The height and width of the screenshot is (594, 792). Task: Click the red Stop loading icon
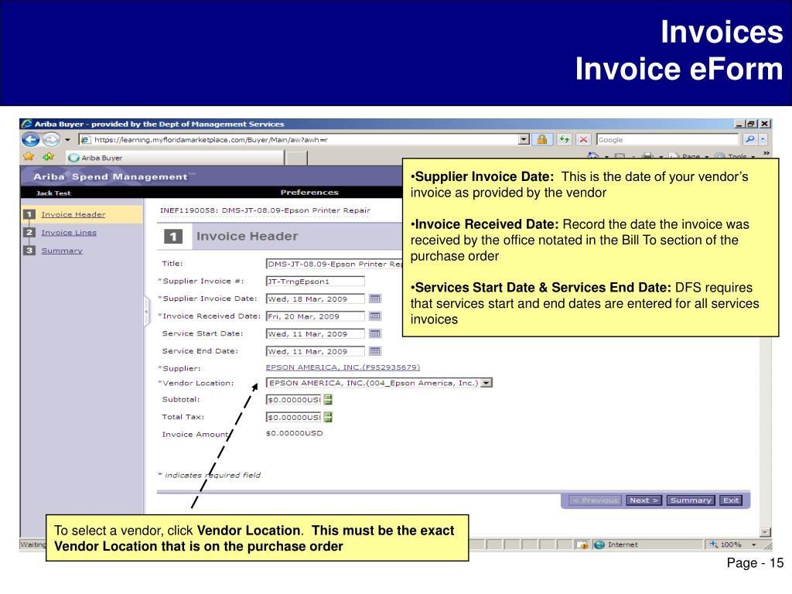pyautogui.click(x=583, y=139)
